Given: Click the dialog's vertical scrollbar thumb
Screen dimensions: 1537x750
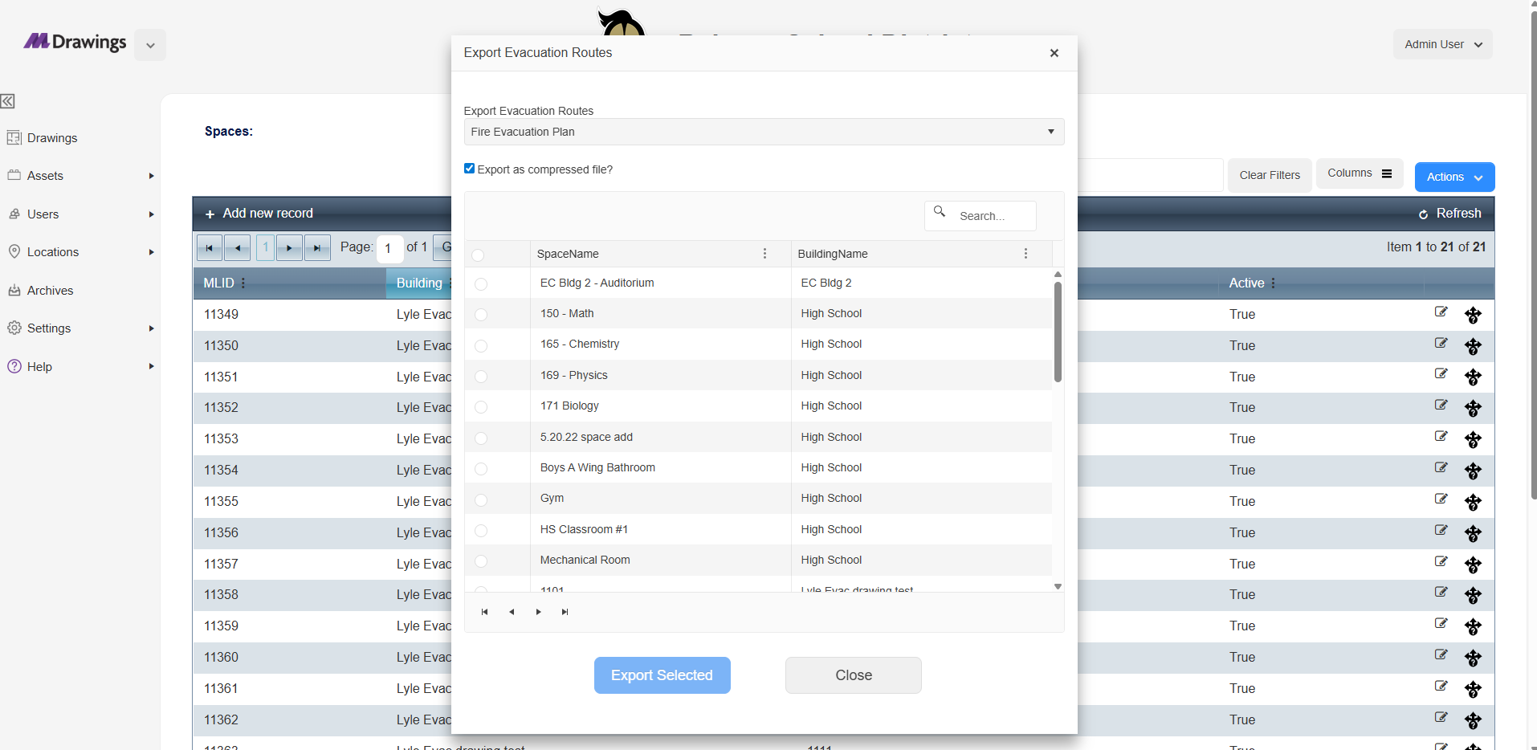Looking at the screenshot, I should [1058, 332].
